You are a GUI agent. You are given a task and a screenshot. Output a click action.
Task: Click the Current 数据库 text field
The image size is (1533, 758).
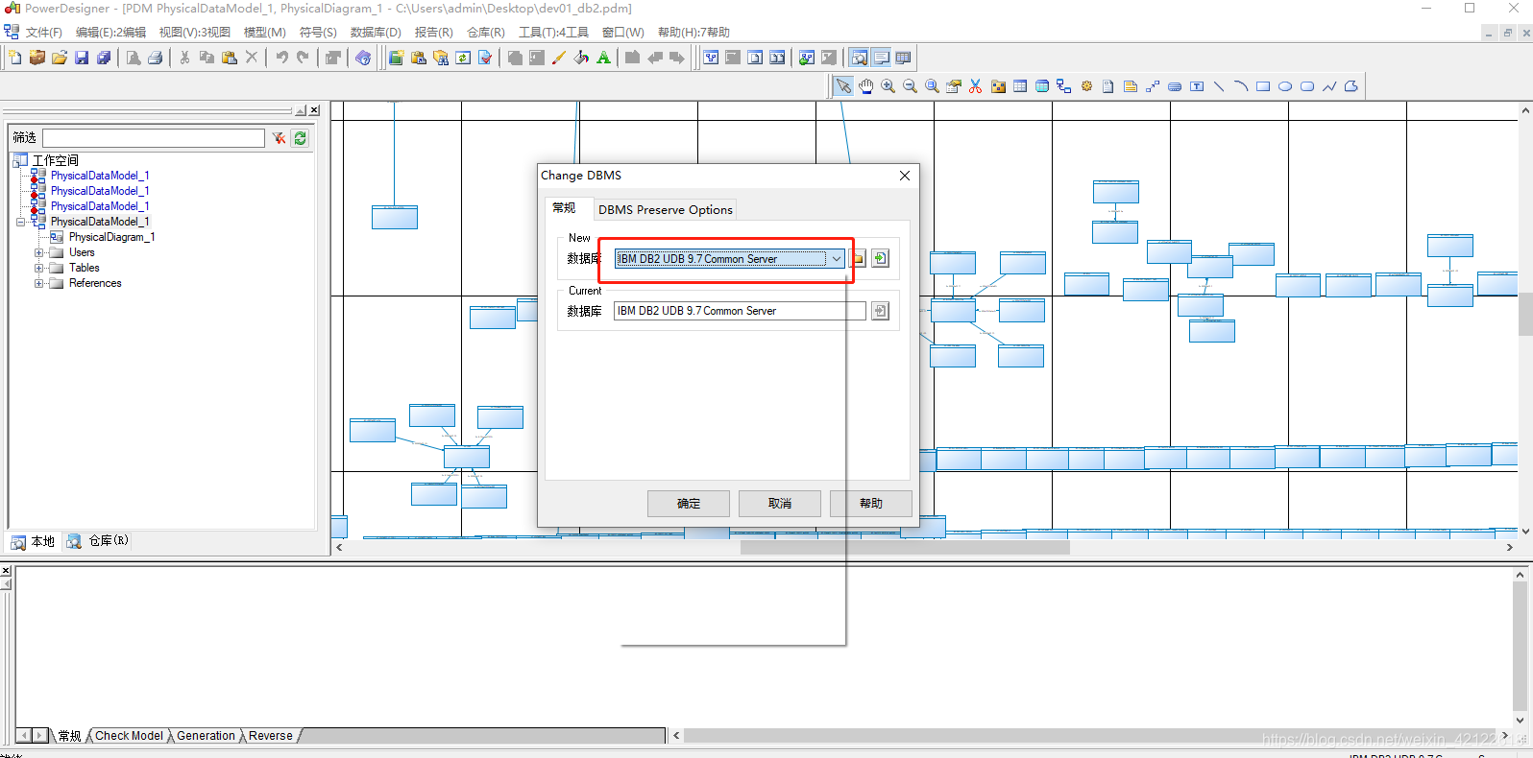[x=740, y=311]
